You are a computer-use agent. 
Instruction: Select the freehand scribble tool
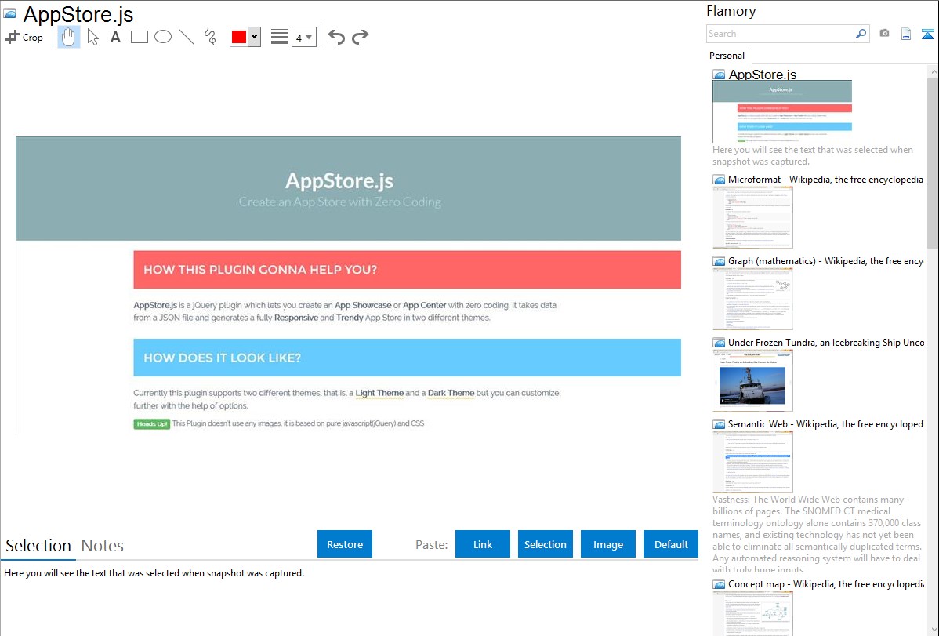click(x=210, y=37)
